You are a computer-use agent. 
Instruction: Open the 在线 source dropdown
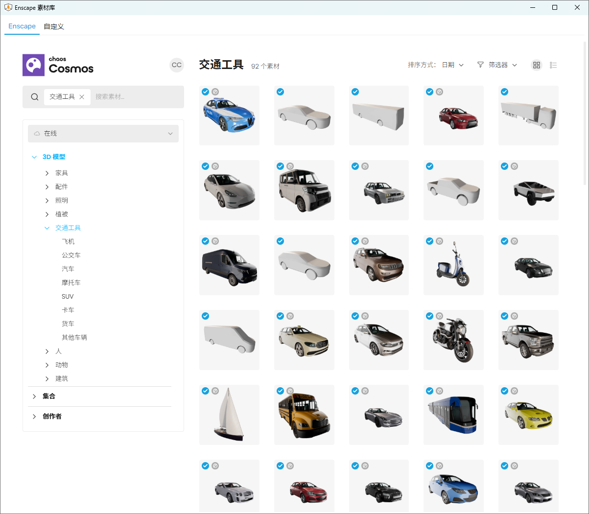[x=103, y=134]
